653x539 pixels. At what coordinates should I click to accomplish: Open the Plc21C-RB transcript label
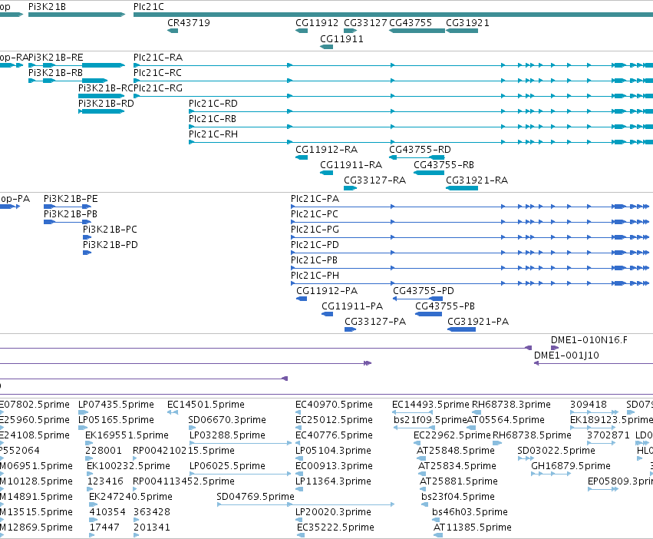pyautogui.click(x=213, y=119)
